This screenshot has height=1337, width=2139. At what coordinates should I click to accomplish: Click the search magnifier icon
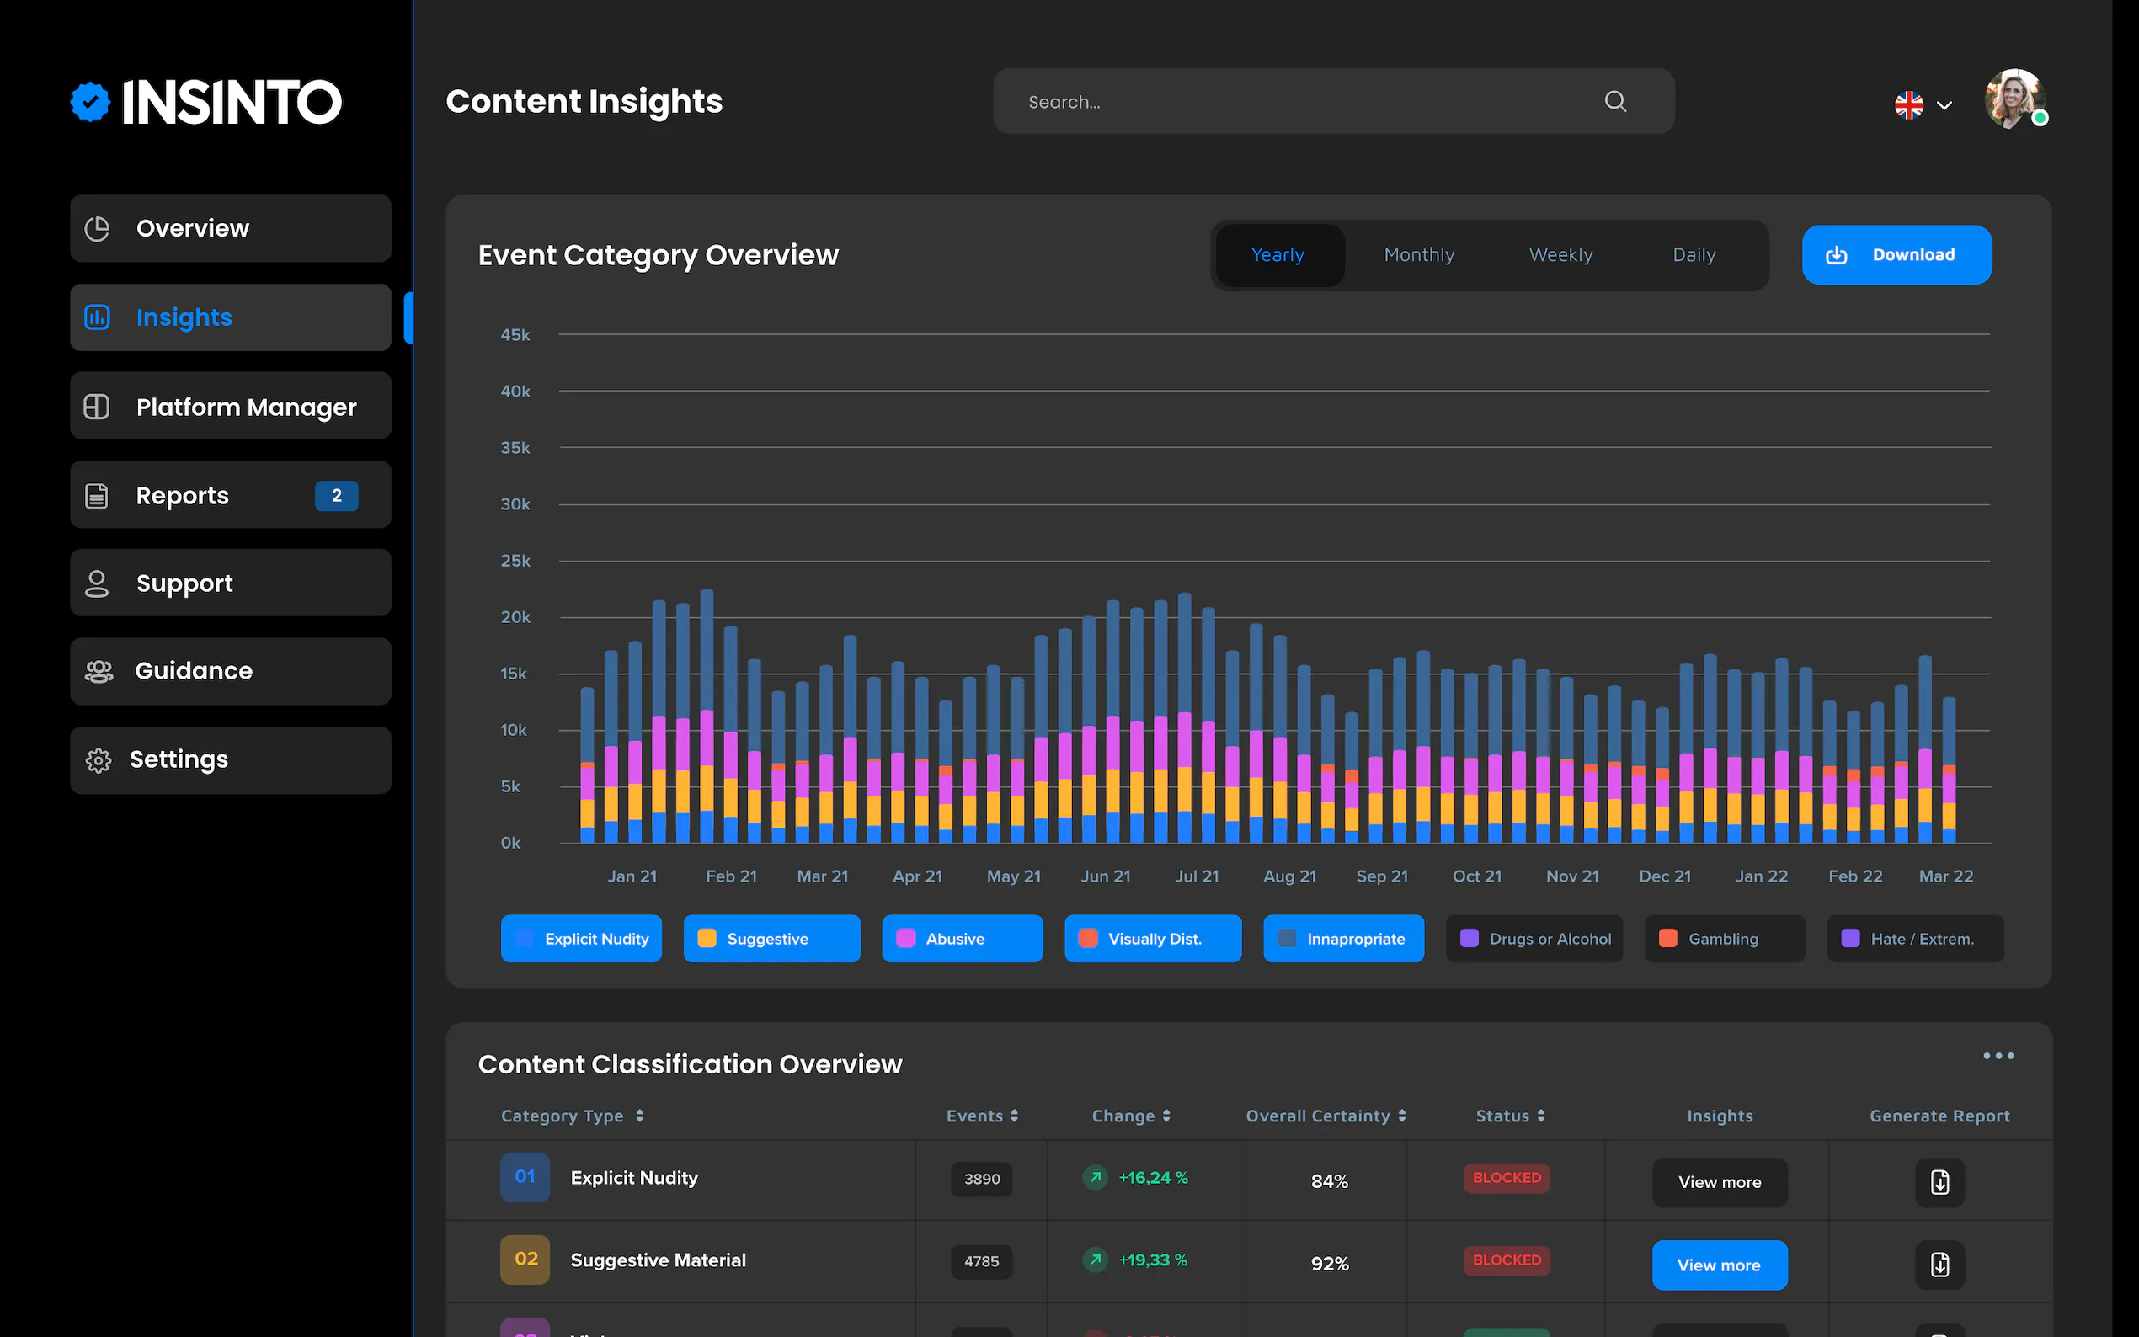(1614, 102)
